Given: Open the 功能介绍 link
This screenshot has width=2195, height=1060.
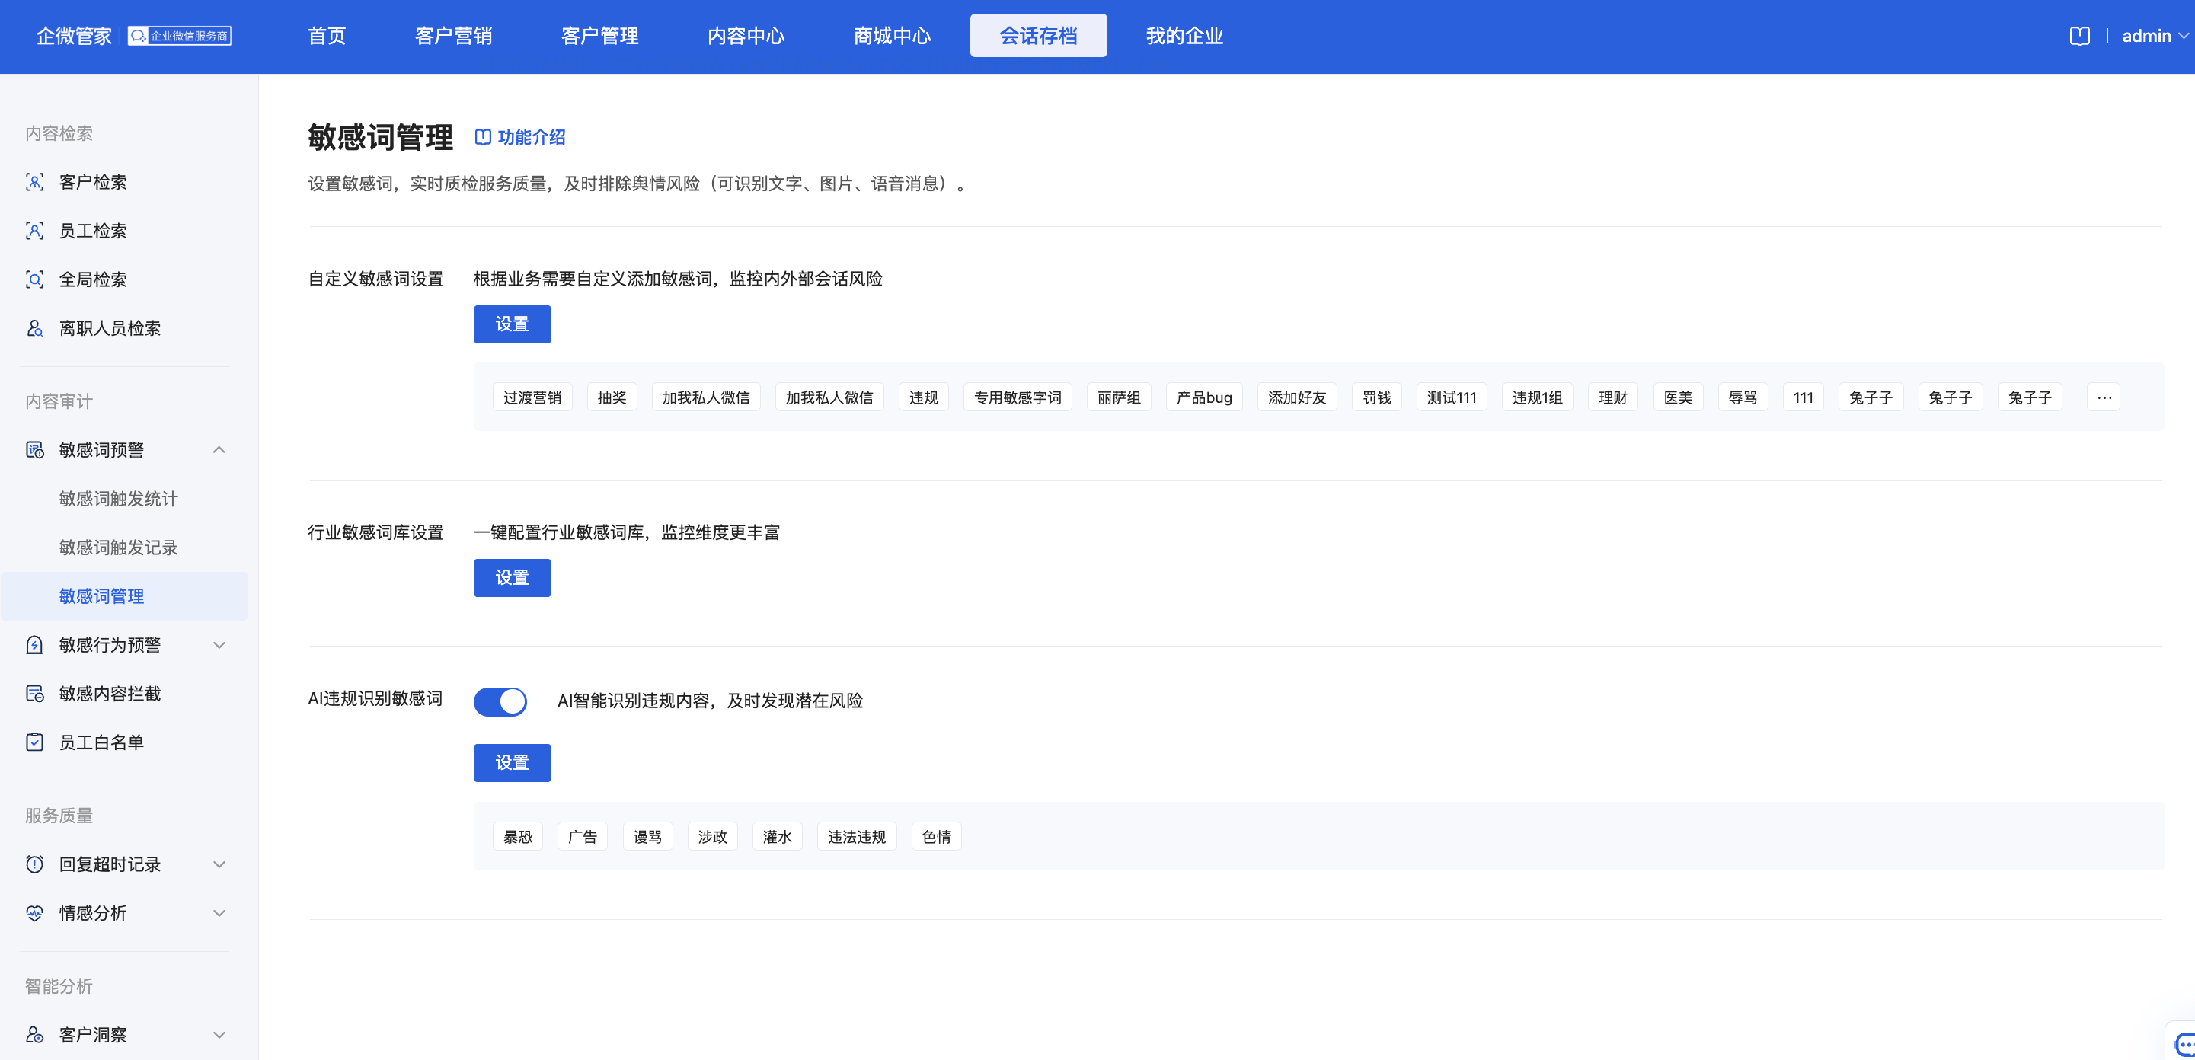Looking at the screenshot, I should (x=521, y=137).
